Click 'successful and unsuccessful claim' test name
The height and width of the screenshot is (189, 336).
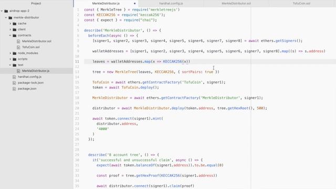(136, 160)
